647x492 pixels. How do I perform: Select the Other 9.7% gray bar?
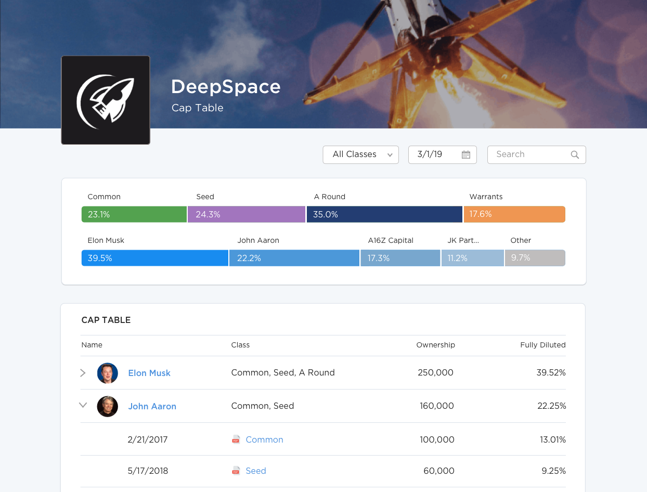click(535, 258)
